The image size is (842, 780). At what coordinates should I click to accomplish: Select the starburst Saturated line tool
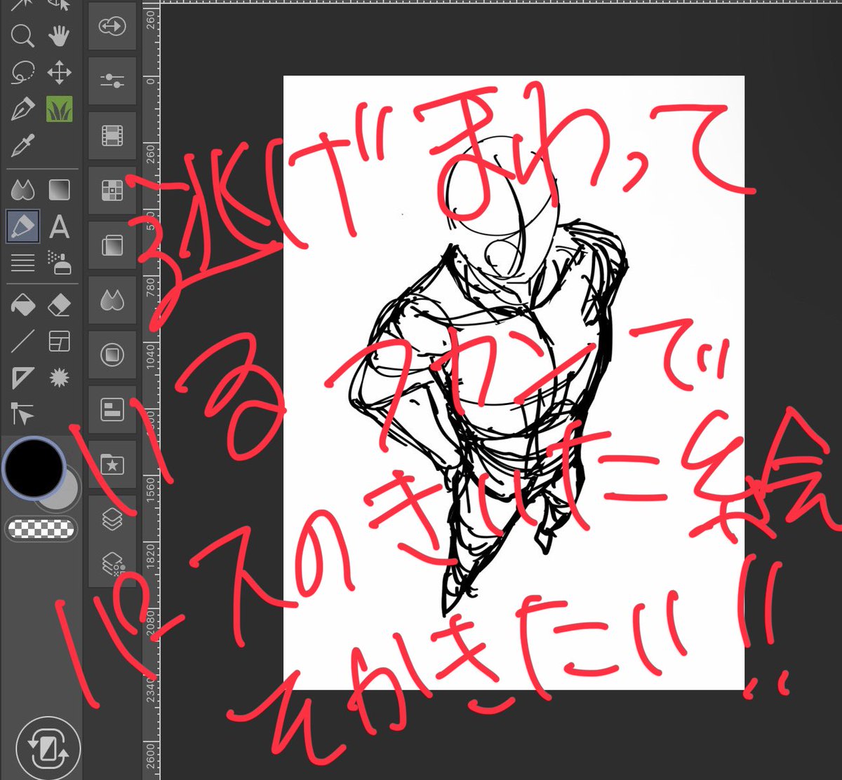[x=60, y=379]
